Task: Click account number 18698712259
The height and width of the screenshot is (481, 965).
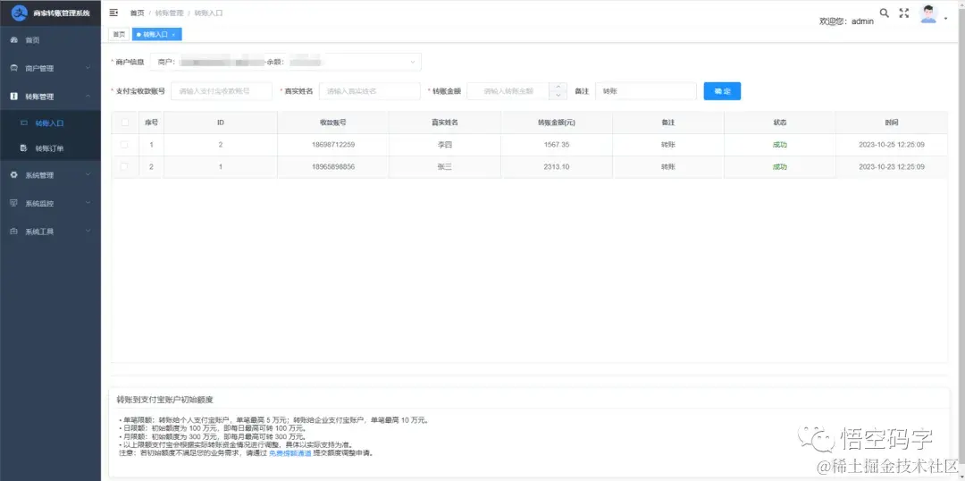Action: pyautogui.click(x=333, y=145)
